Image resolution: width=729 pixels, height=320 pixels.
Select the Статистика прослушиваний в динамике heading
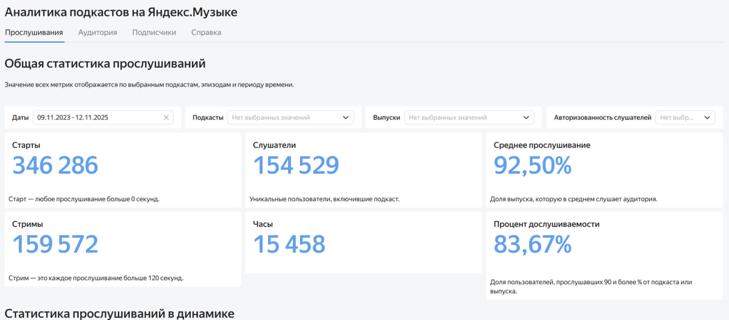pos(119,313)
